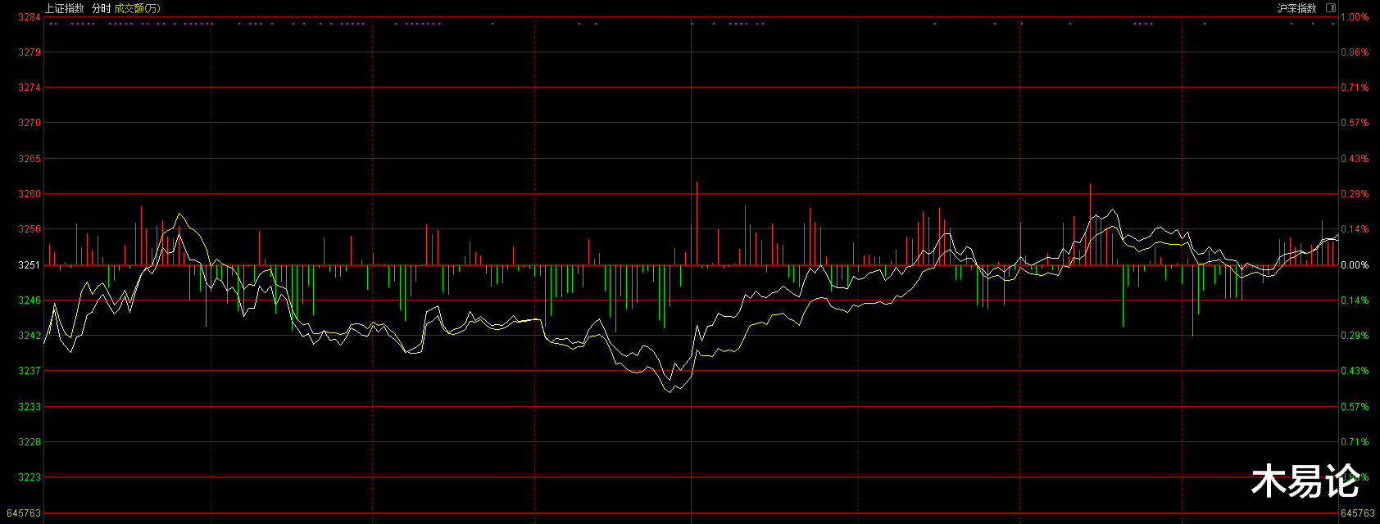Click the red 0.14% percent label
1380x524 pixels.
pos(1355,229)
